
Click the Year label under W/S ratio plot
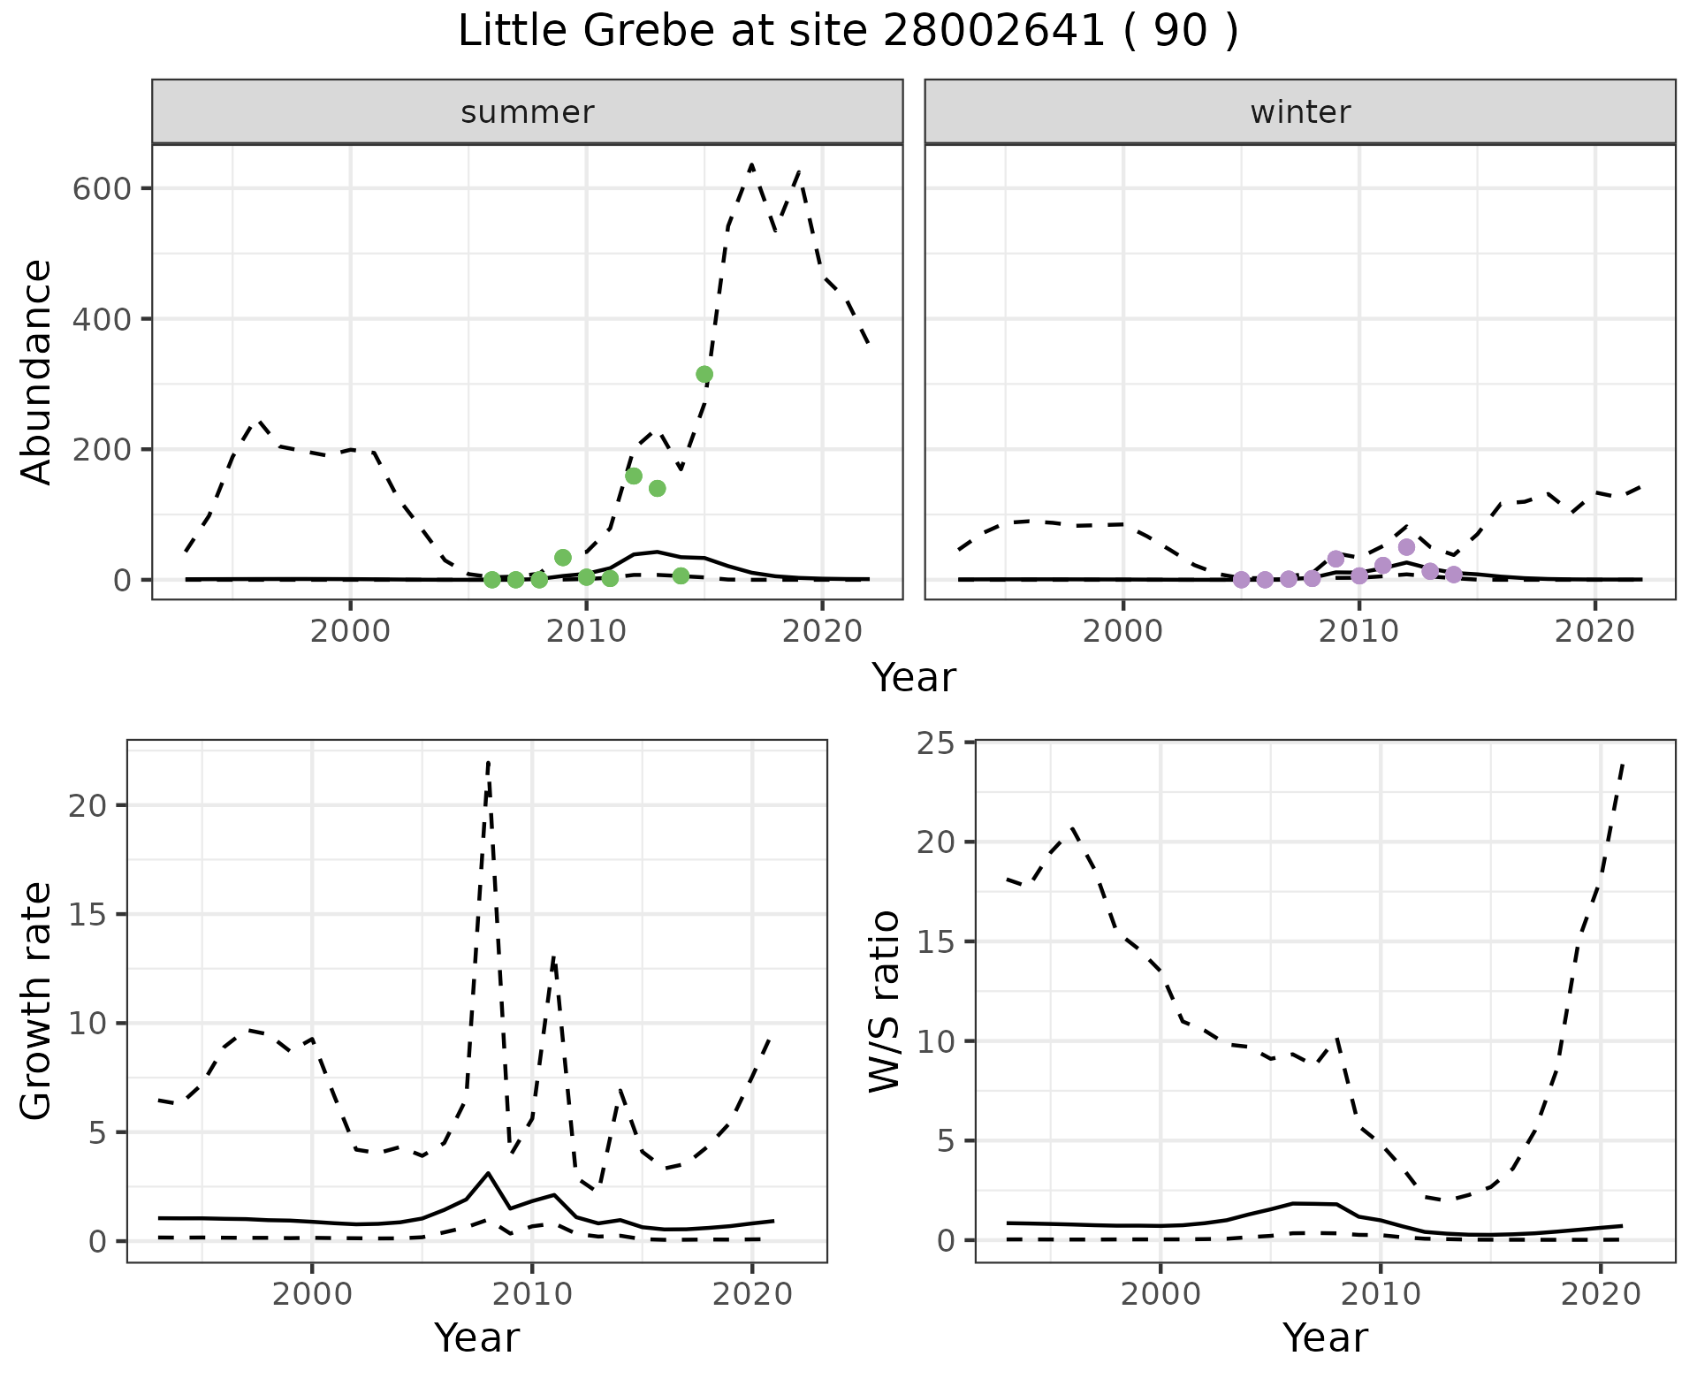pos(1325,1337)
